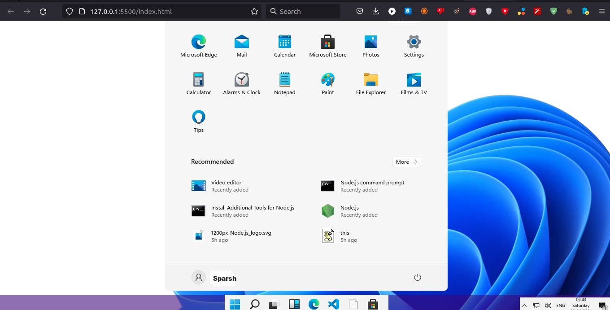Open the Firefox Downloads panel
The image size is (610, 310).
376,11
